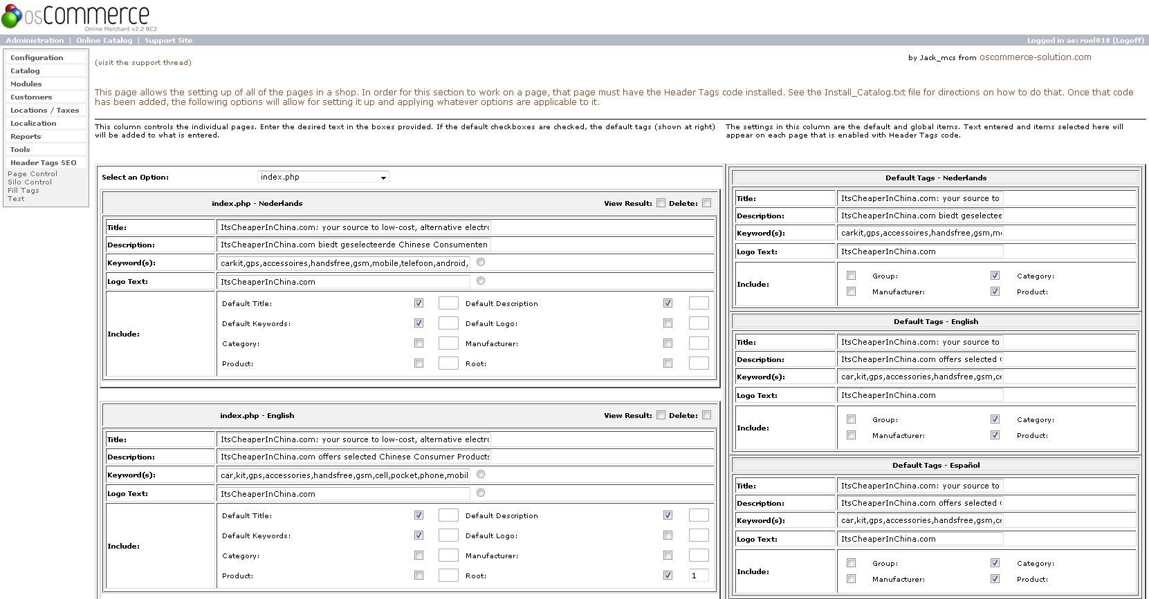This screenshot has width=1149, height=599.
Task: Visit the support thread link
Action: 143,63
